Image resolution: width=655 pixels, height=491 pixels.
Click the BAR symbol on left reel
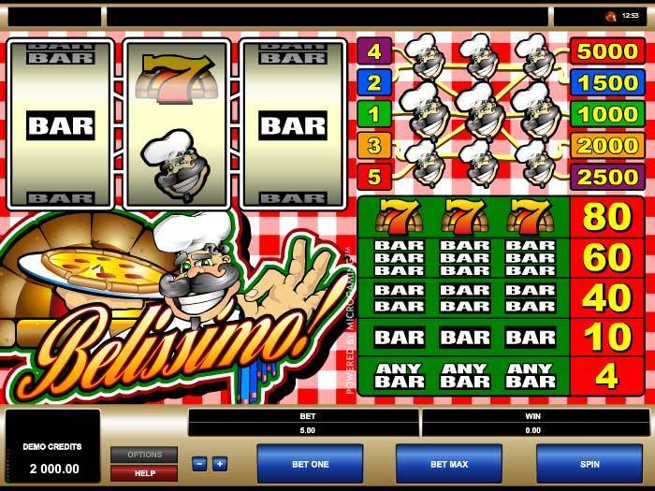coord(61,125)
